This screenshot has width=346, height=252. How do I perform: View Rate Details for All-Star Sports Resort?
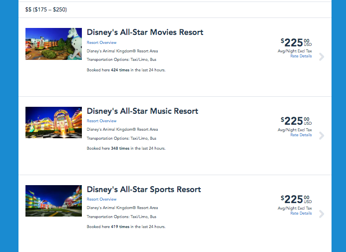301,213
